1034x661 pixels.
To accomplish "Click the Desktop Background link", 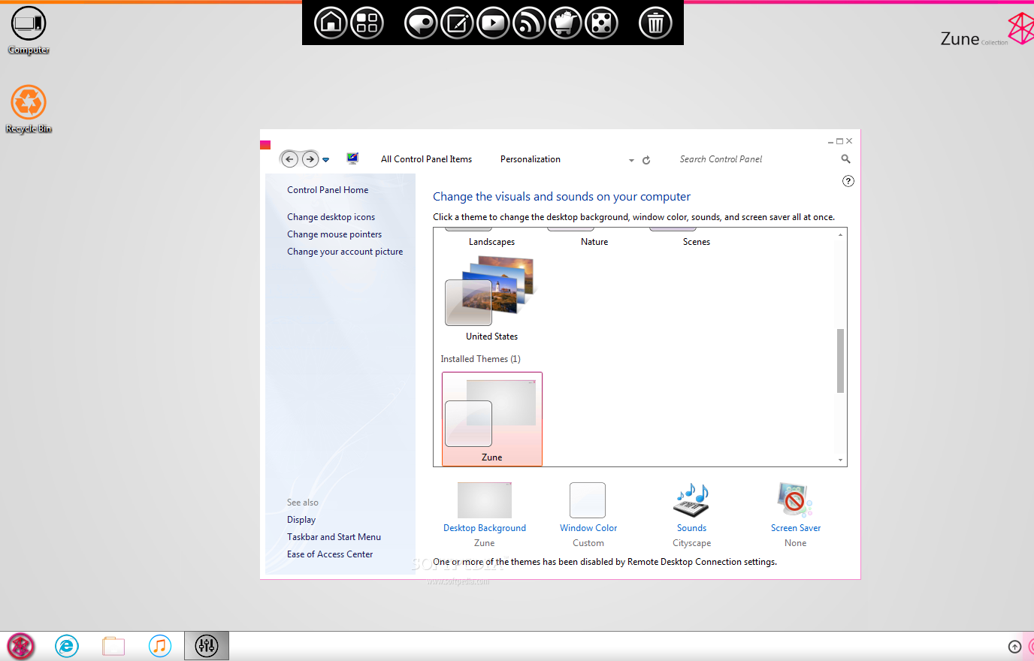I will tap(485, 528).
